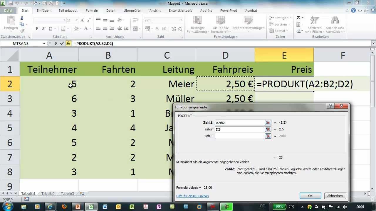Switch to the Einfügen ribbon tab

click(x=43, y=11)
